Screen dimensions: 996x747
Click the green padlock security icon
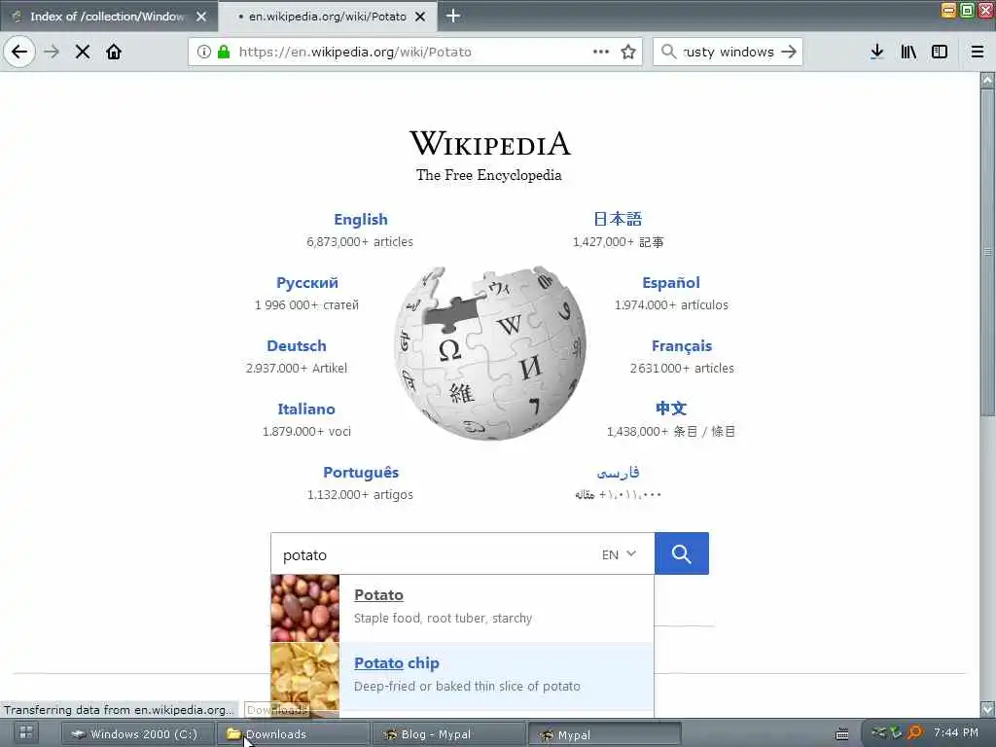[224, 53]
